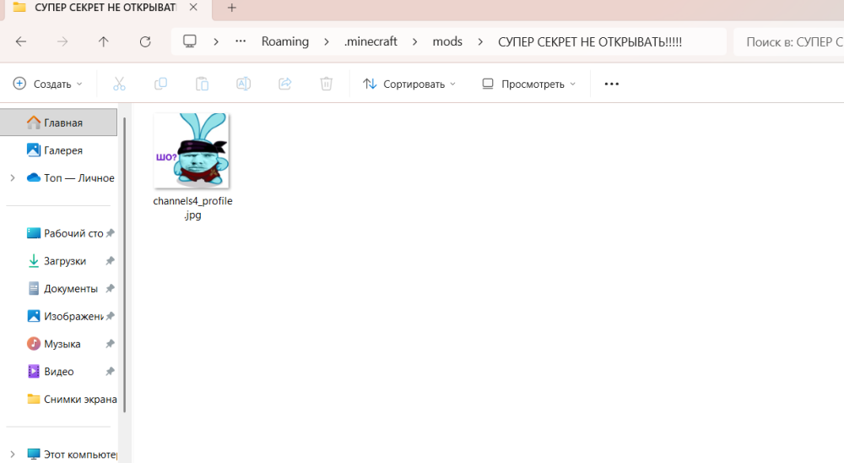844x463 pixels.
Task: Click СУПЕР СЕКРЕТ НЕ ОТКРЫВАТЬ!!!!! breadcrumb
Action: (x=590, y=42)
